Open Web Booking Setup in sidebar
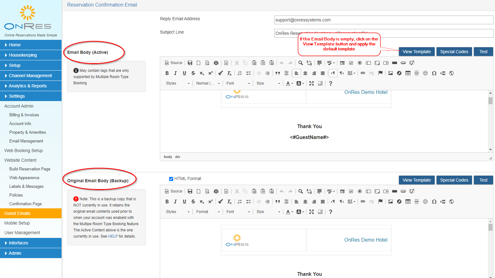The height and width of the screenshot is (278, 495). click(24, 151)
